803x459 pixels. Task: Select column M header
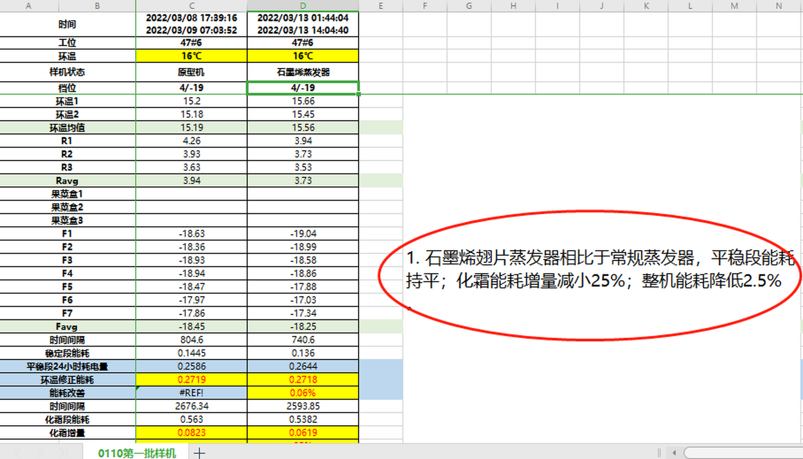coord(734,6)
